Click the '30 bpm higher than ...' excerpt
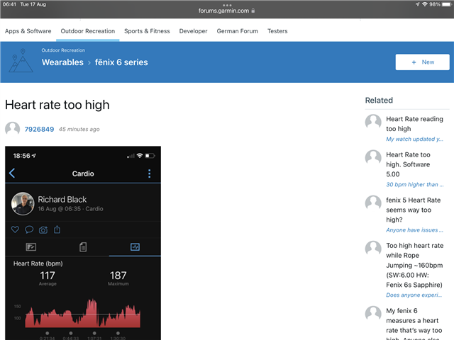The image size is (454, 340). [x=414, y=184]
